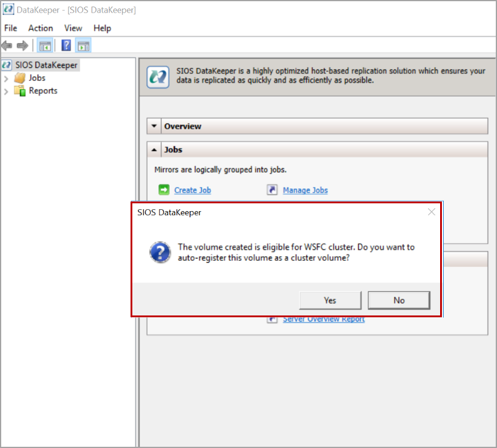The height and width of the screenshot is (448, 497).
Task: Collapse the Jobs section arrow
Action: click(154, 149)
